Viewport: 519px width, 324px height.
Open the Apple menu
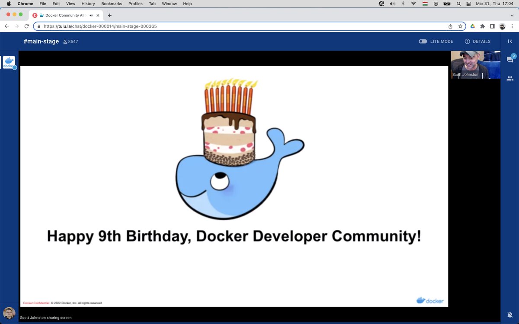tap(9, 3)
